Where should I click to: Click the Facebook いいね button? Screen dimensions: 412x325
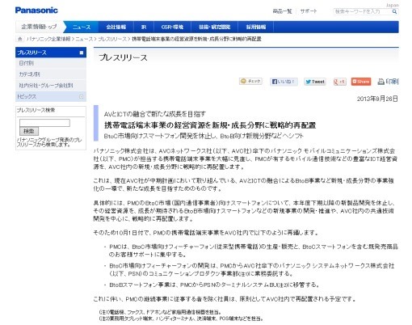pyautogui.click(x=284, y=82)
